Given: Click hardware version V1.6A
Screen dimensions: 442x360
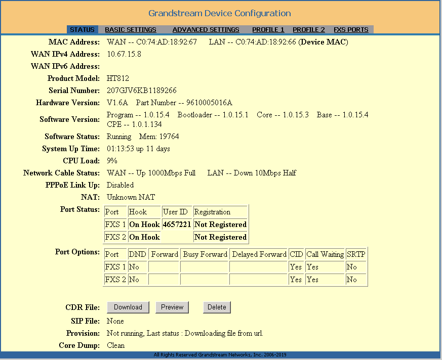Looking at the screenshot, I should coord(117,103).
